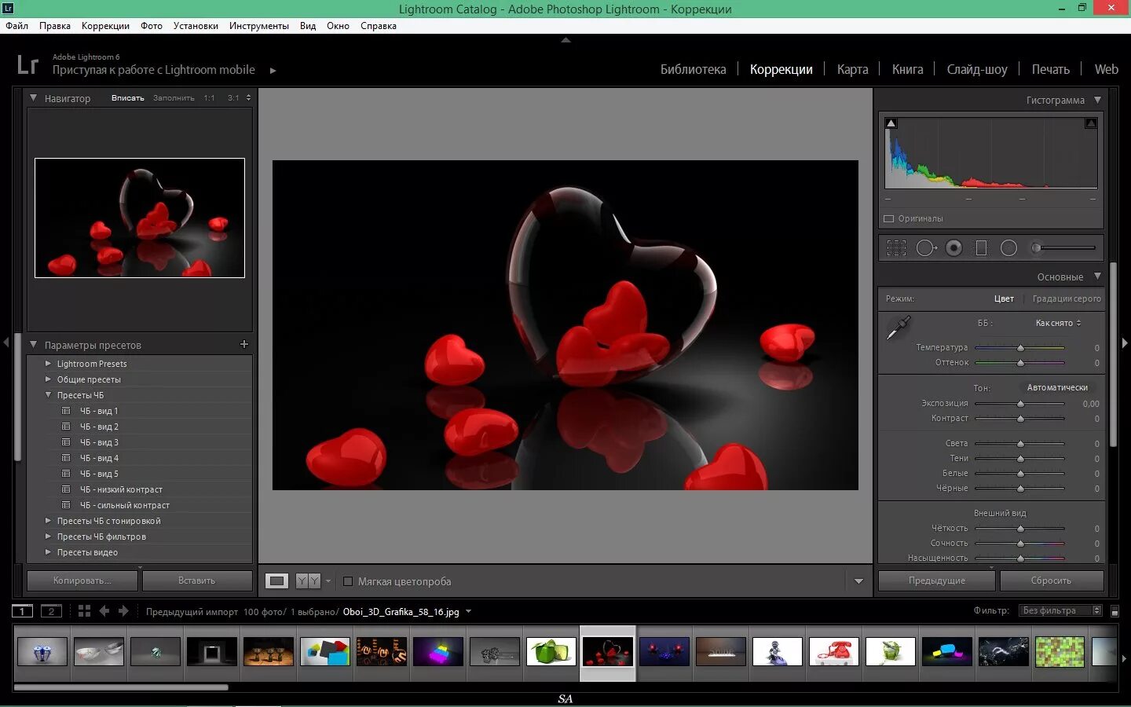Add a new preset with plus icon
The height and width of the screenshot is (707, 1131).
(x=243, y=344)
